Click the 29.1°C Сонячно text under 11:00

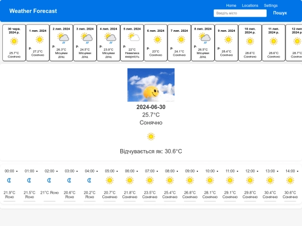click(x=230, y=195)
